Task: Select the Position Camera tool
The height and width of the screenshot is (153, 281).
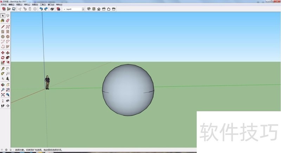Action: tap(3, 101)
